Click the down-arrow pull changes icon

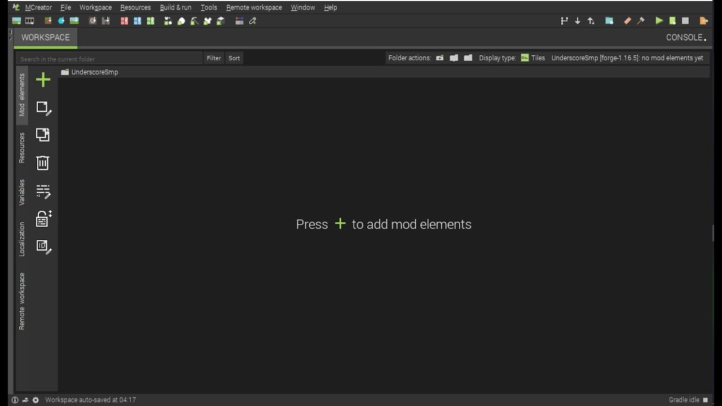pyautogui.click(x=578, y=21)
